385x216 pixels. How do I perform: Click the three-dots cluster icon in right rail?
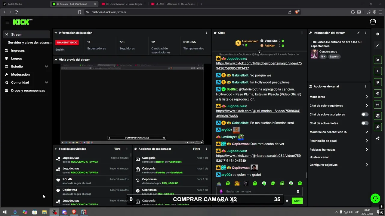tap(378, 138)
